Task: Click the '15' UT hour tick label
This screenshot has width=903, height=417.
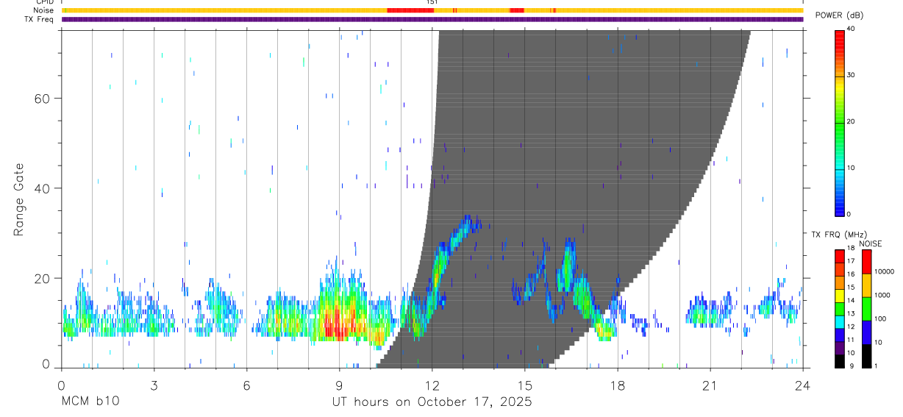Action: click(x=525, y=385)
